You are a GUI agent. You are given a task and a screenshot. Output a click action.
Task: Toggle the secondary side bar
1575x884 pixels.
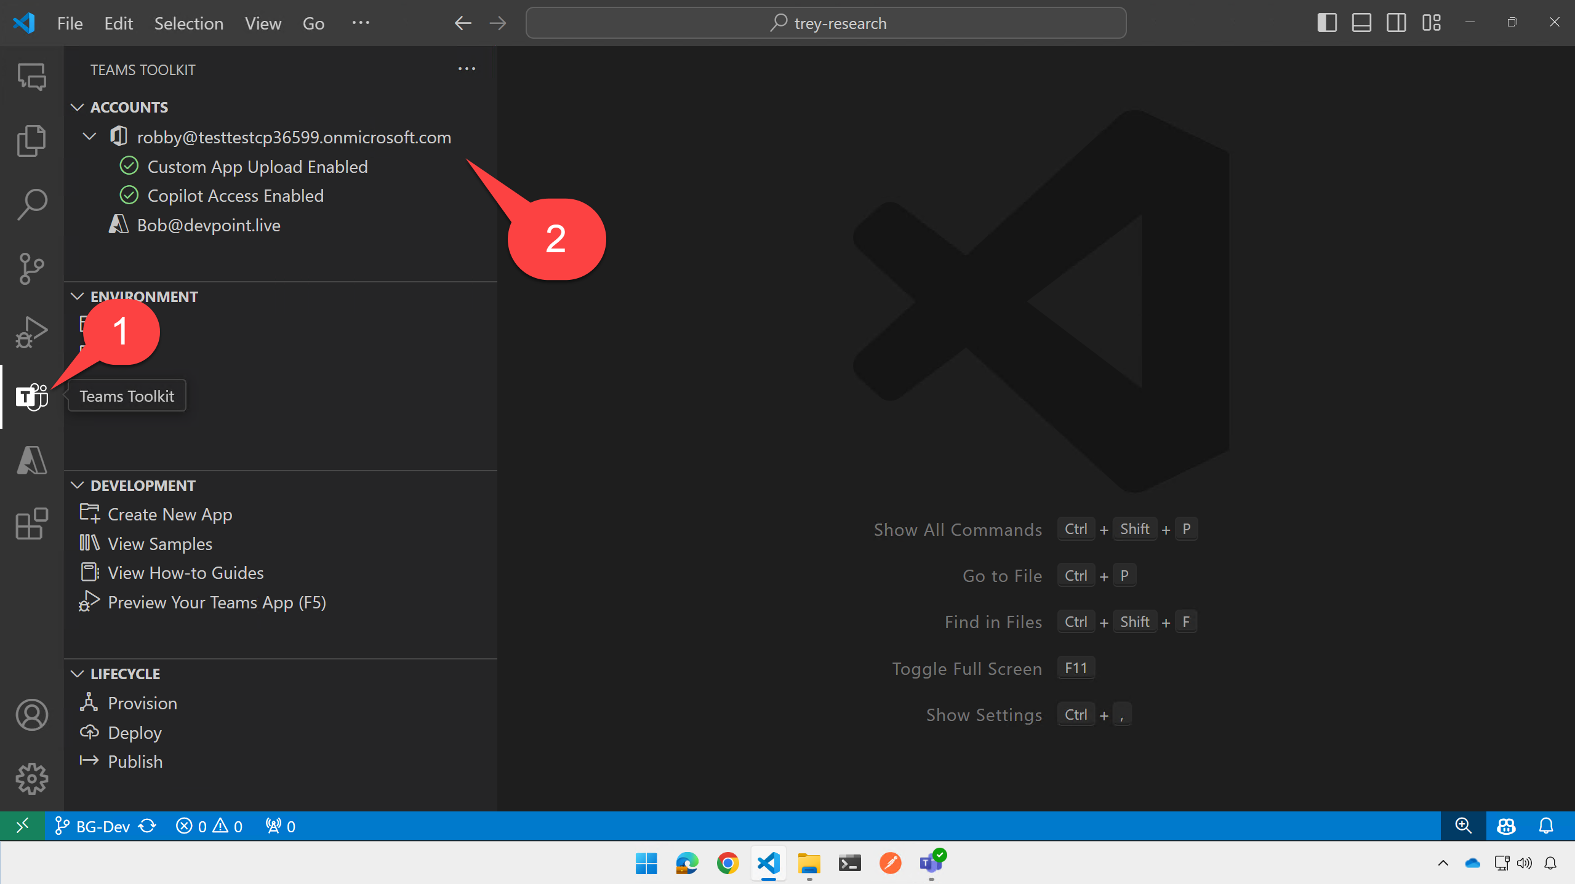[1396, 23]
